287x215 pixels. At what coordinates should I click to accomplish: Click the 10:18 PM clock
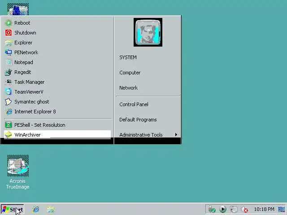coord(264,209)
